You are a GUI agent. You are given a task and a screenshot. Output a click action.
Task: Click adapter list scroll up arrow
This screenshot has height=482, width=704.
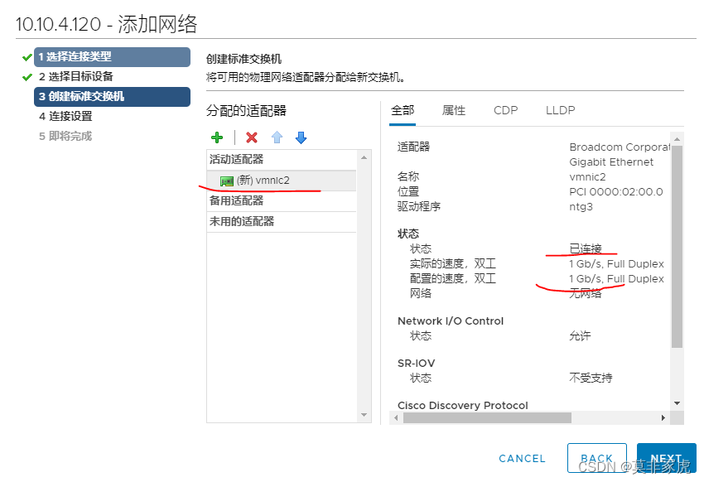tap(364, 157)
